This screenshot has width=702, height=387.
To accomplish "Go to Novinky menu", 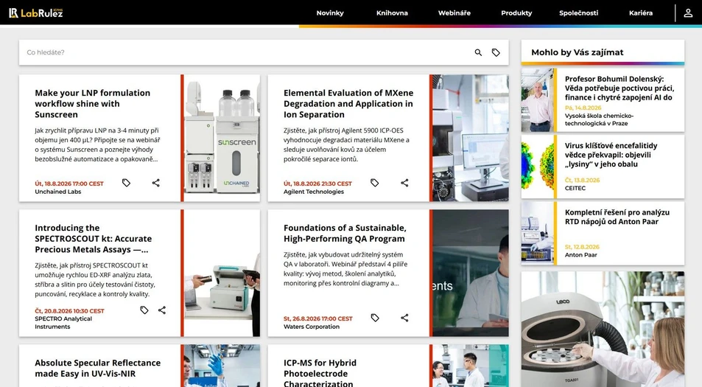I will [330, 13].
